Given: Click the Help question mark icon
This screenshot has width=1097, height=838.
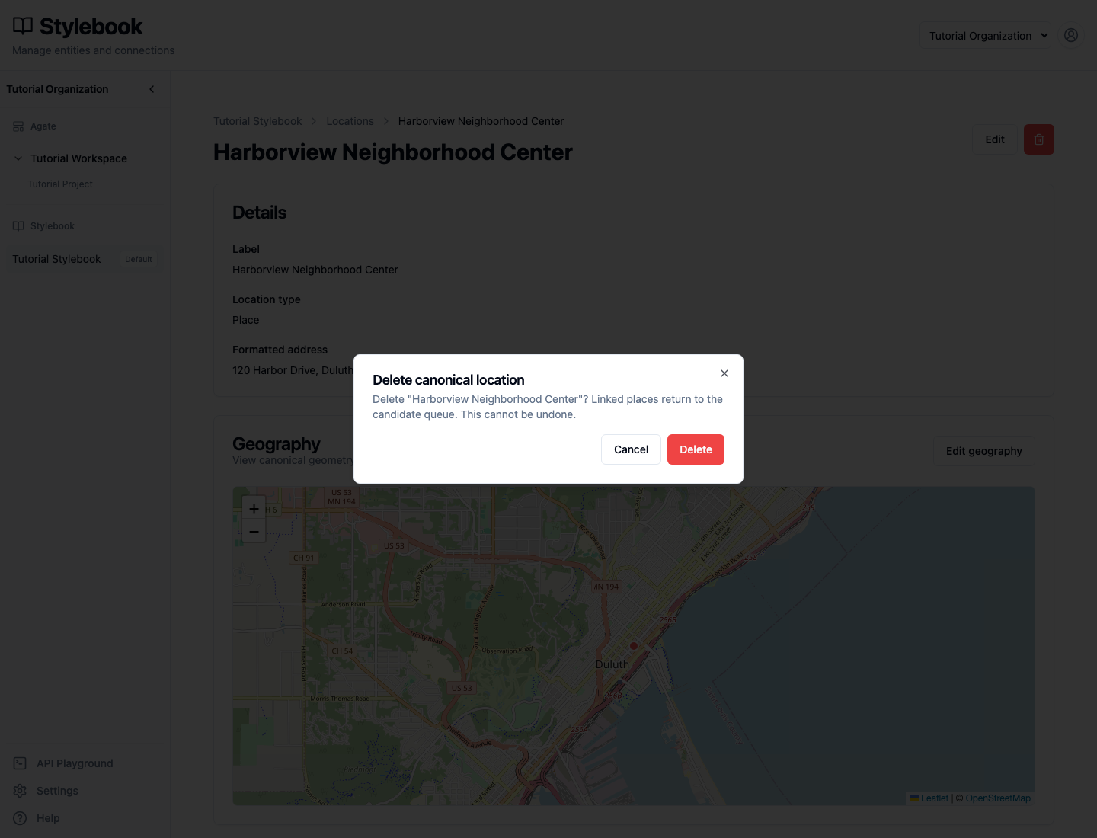Looking at the screenshot, I should 20,818.
